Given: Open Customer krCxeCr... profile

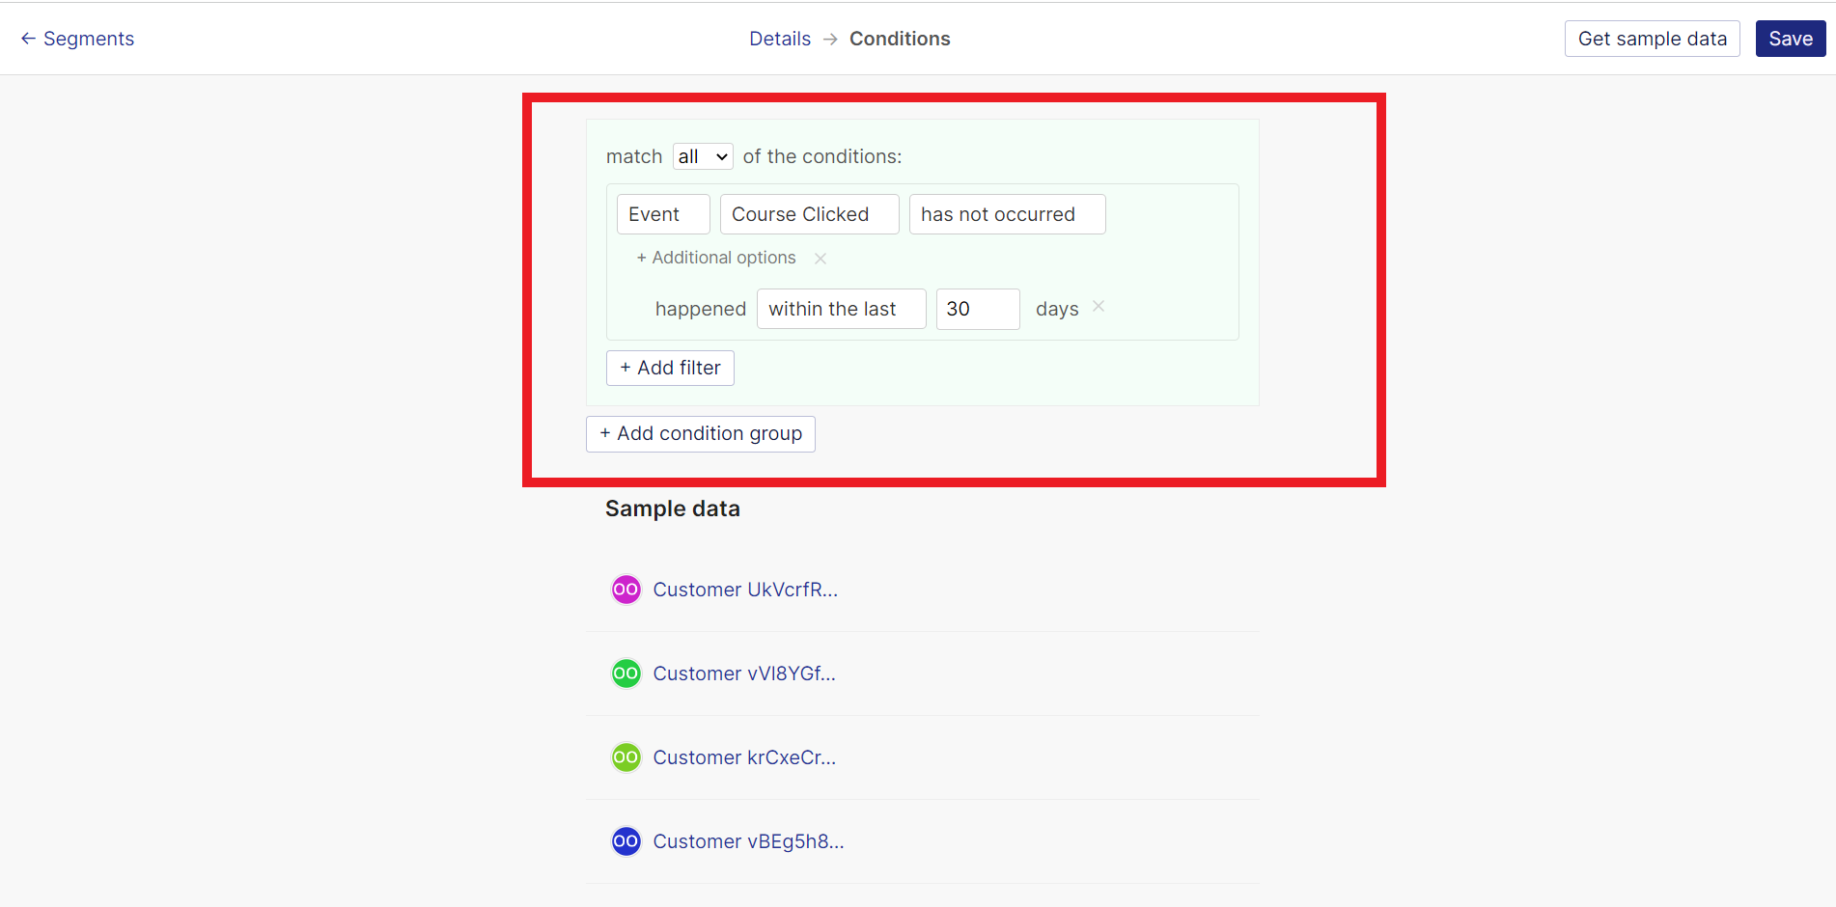Looking at the screenshot, I should point(744,757).
